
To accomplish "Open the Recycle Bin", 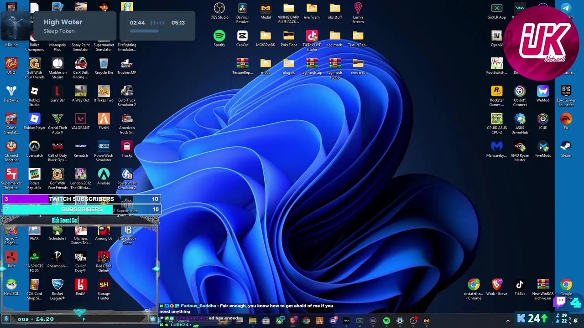I will tap(104, 67).
